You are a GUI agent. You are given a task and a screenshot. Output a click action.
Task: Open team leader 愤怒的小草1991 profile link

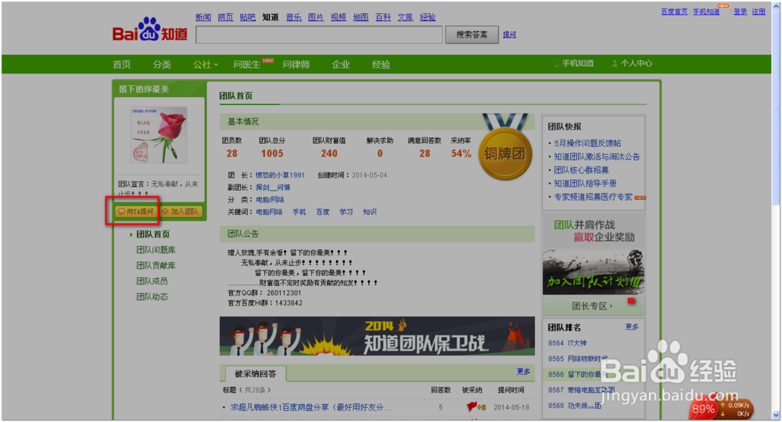[x=280, y=175]
